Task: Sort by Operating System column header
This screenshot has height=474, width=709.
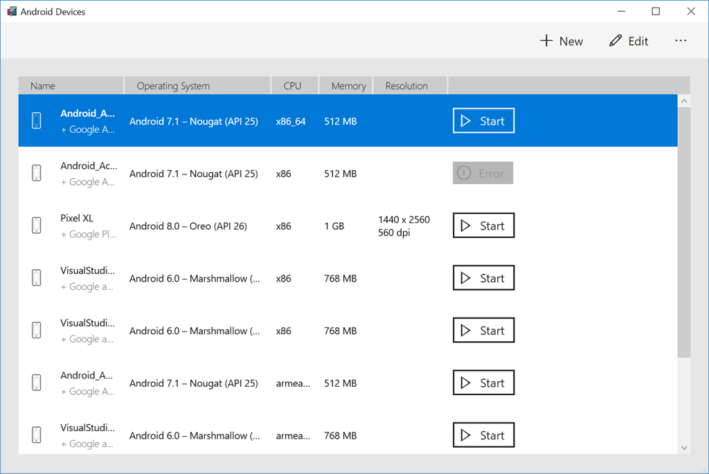Action: click(x=173, y=86)
